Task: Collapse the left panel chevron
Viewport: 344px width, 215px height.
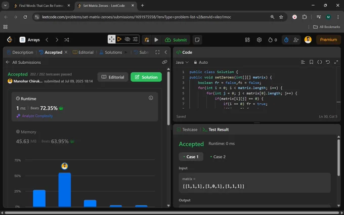Action: click(x=165, y=52)
